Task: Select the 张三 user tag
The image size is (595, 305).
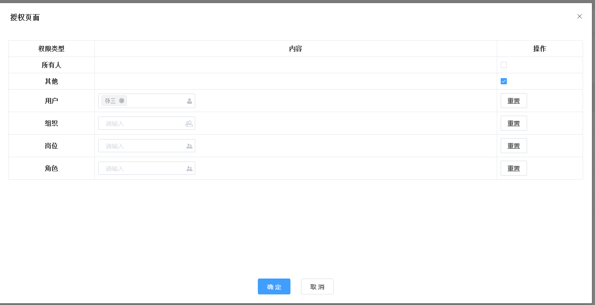Action: click(x=111, y=101)
